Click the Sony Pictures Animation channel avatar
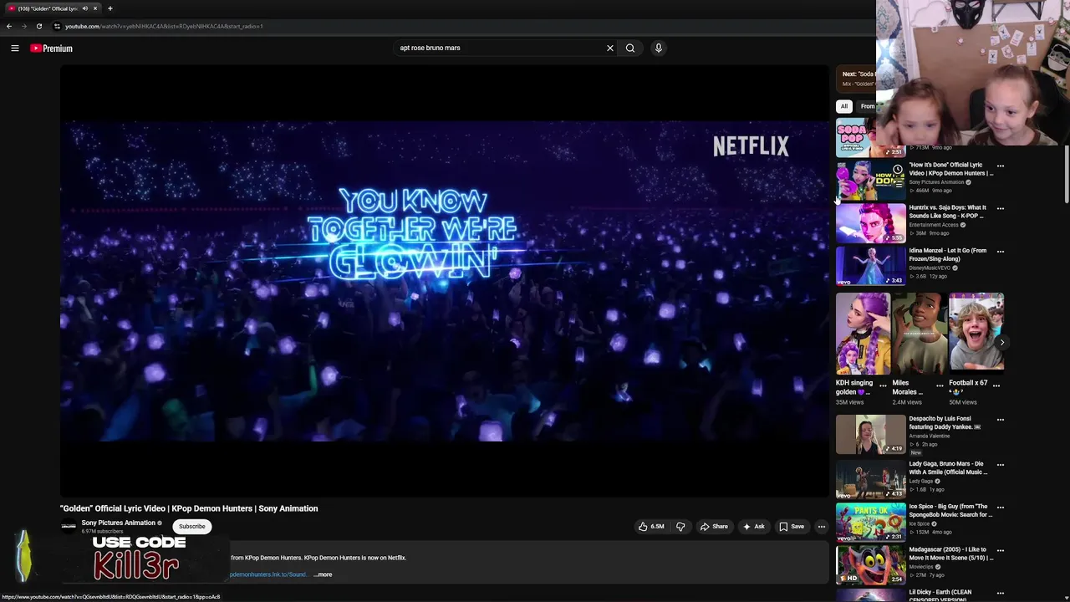This screenshot has height=602, width=1070. click(69, 527)
